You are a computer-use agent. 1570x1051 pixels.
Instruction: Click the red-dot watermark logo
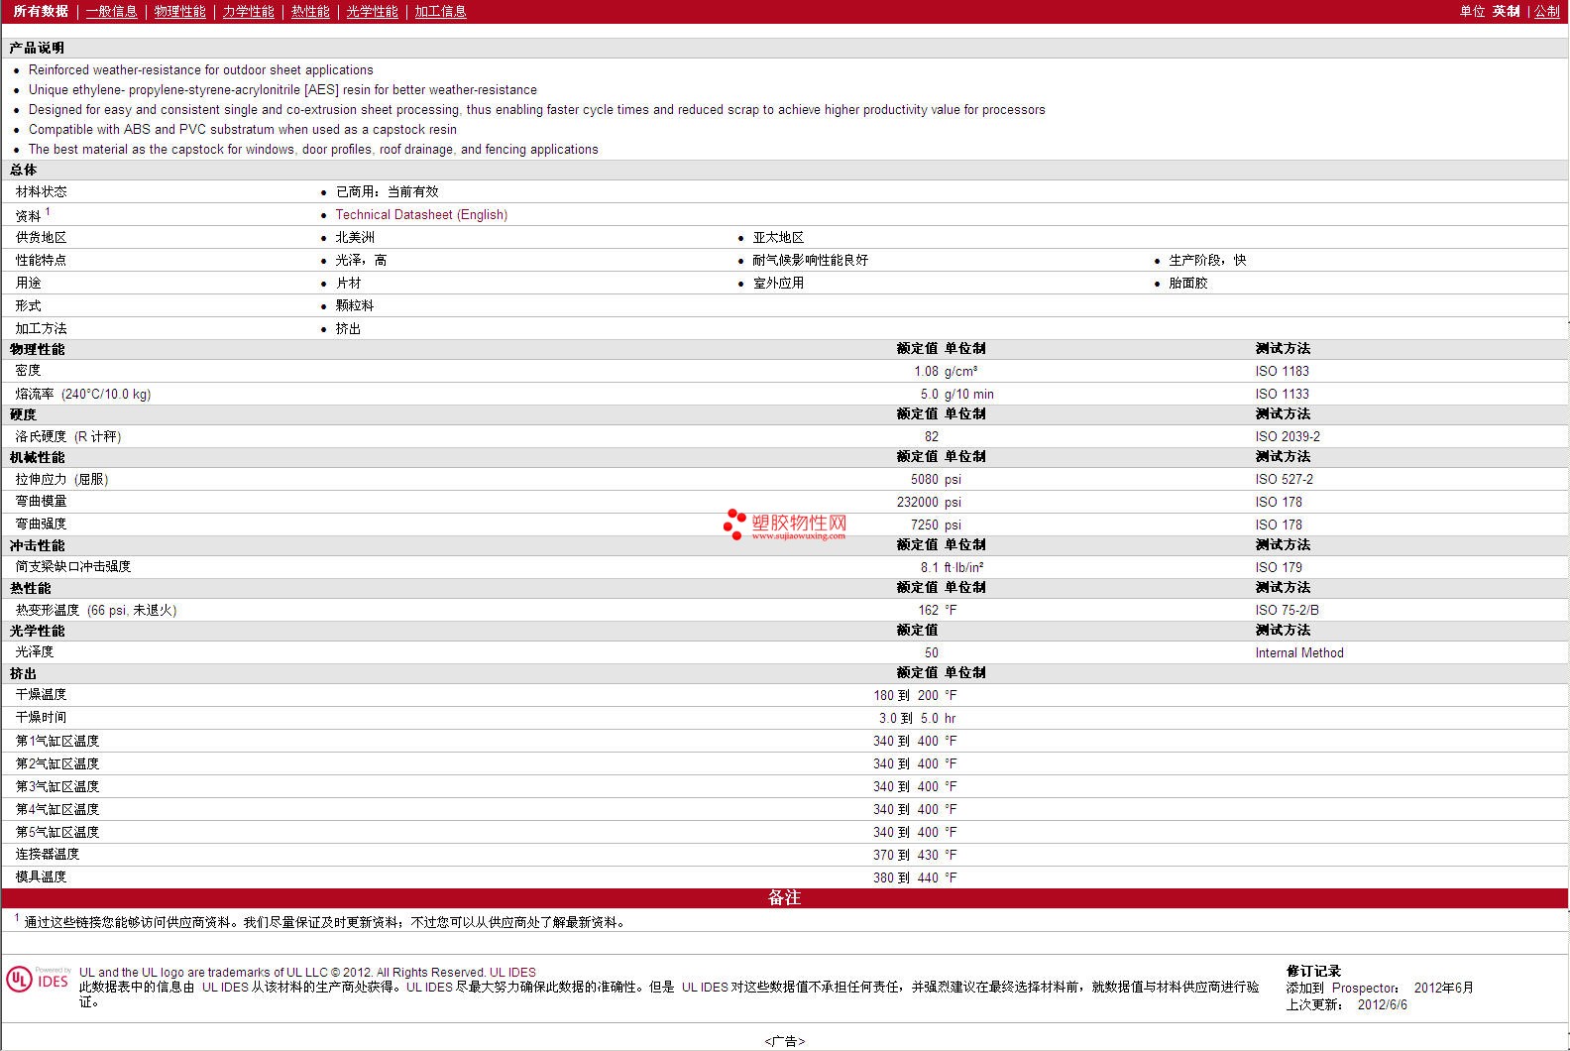734,524
